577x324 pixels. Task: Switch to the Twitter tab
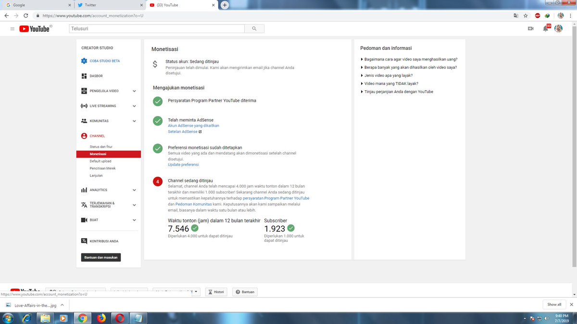coord(110,5)
